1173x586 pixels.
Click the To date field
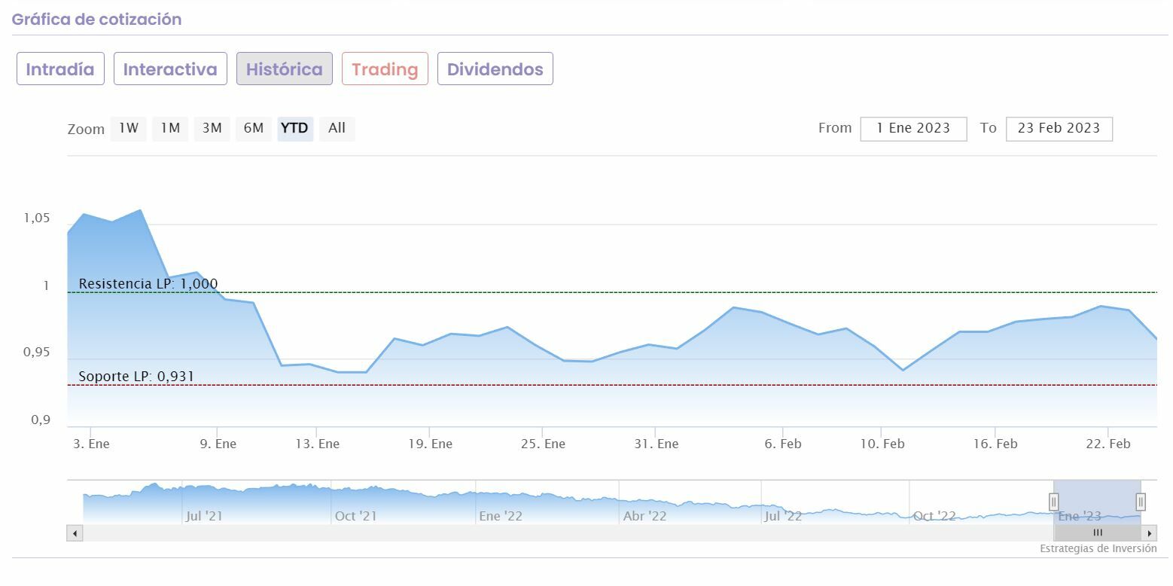pos(1059,128)
